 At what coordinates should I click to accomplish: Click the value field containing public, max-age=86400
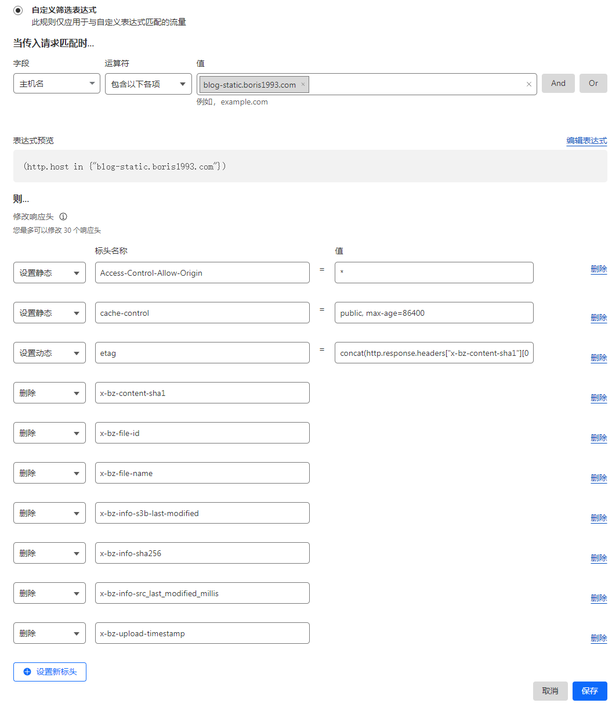[x=433, y=313]
